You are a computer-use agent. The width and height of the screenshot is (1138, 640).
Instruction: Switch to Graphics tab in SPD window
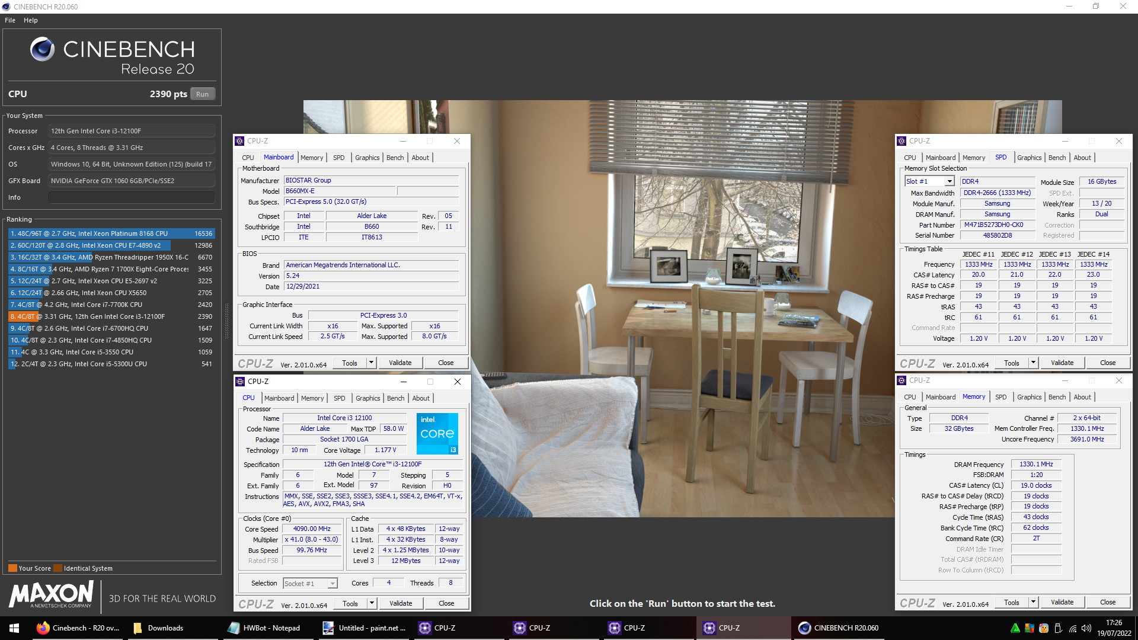click(1029, 158)
